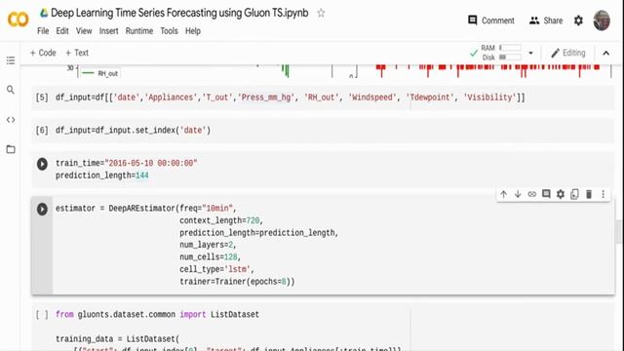
Task: Open cell editor settings gear icon
Action: (x=561, y=194)
